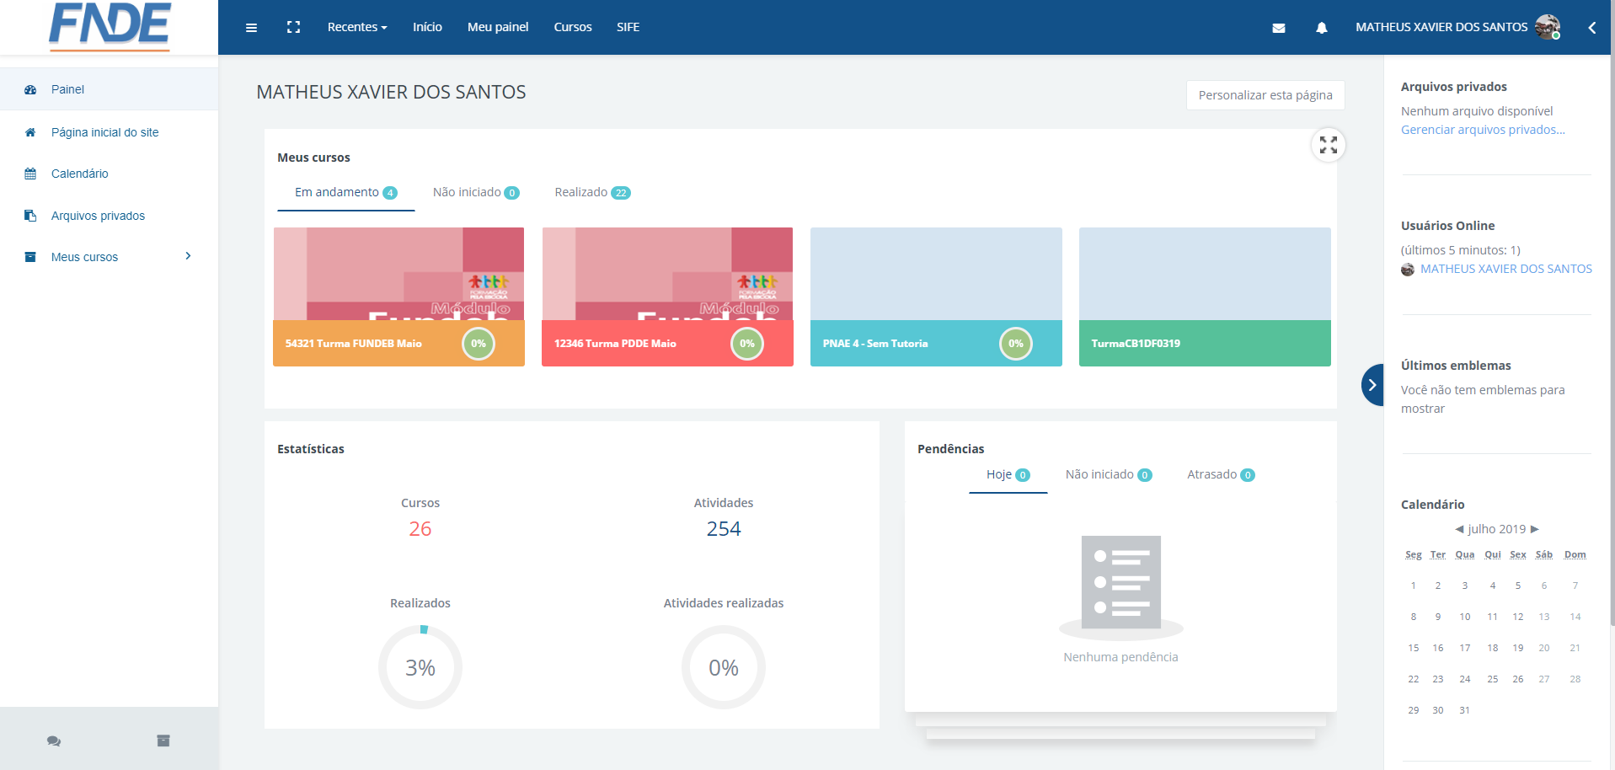
Task: Open the notifications bell icon
Action: [x=1321, y=28]
